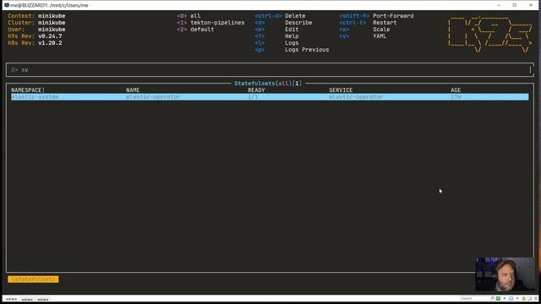
Task: Minimize the terminal window
Action: 499,5
